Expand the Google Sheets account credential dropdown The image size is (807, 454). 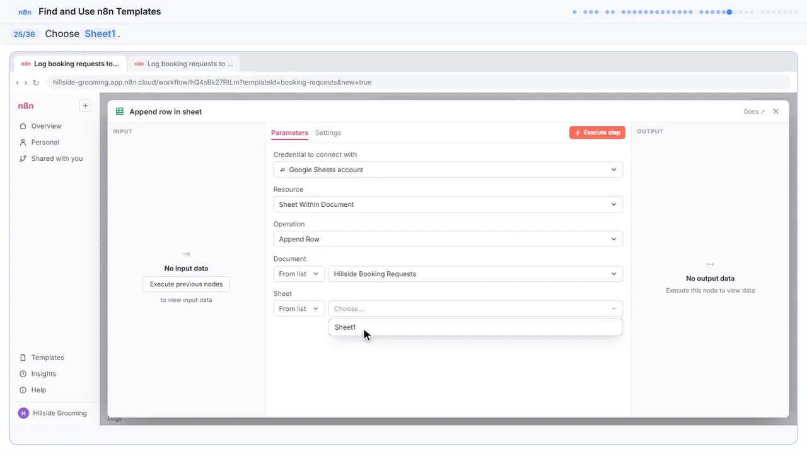pyautogui.click(x=448, y=170)
